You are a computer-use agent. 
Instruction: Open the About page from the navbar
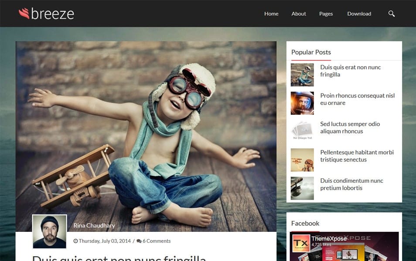[x=298, y=13]
